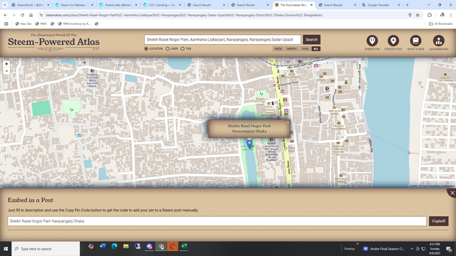Filter pins by All time

click(316, 49)
